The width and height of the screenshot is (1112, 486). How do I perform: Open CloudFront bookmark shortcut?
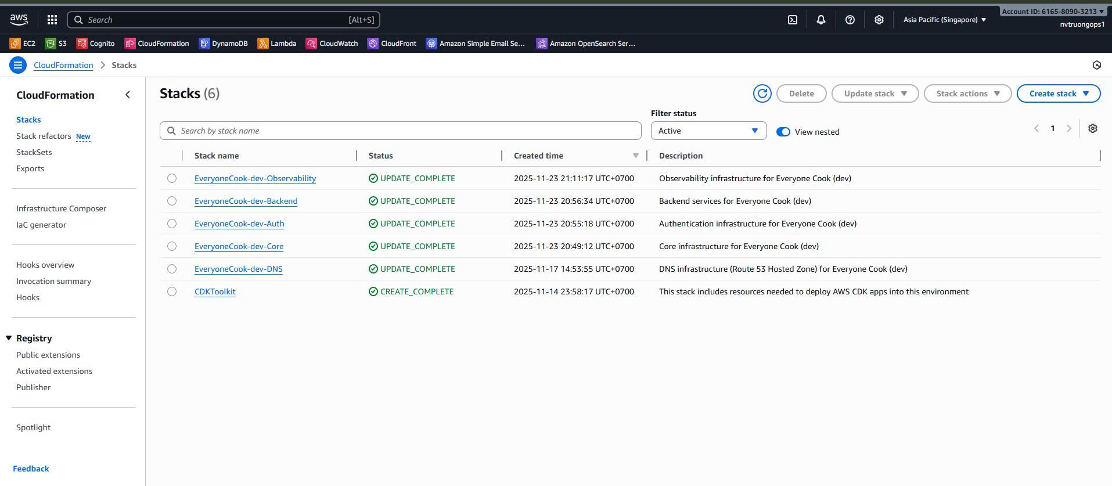pyautogui.click(x=392, y=44)
